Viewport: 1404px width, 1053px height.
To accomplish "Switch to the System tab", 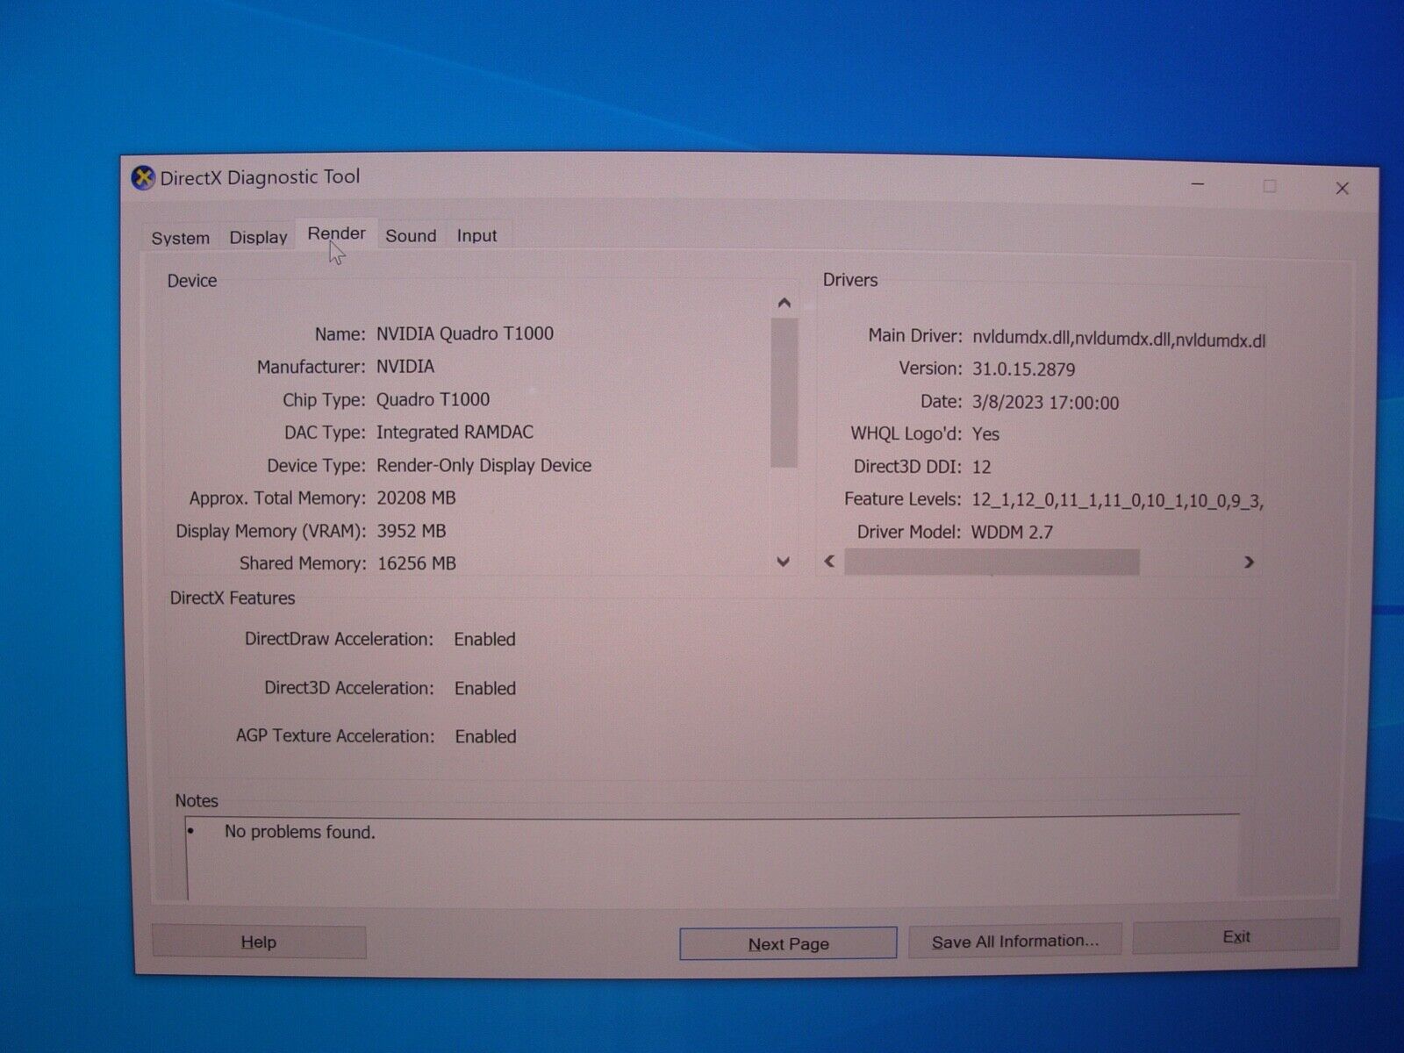I will click(x=181, y=238).
